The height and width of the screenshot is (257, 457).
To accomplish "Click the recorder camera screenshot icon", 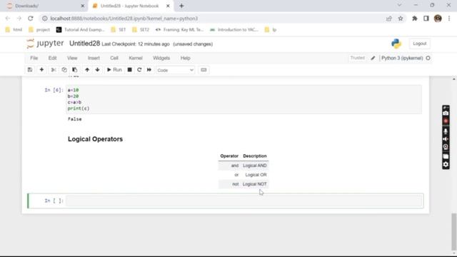I will pos(446,113).
